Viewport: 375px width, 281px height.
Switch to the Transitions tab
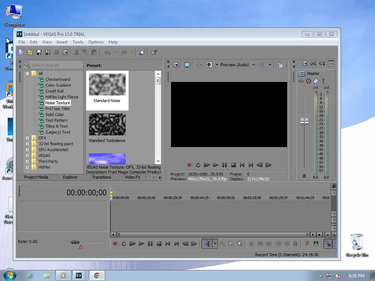pos(101,177)
